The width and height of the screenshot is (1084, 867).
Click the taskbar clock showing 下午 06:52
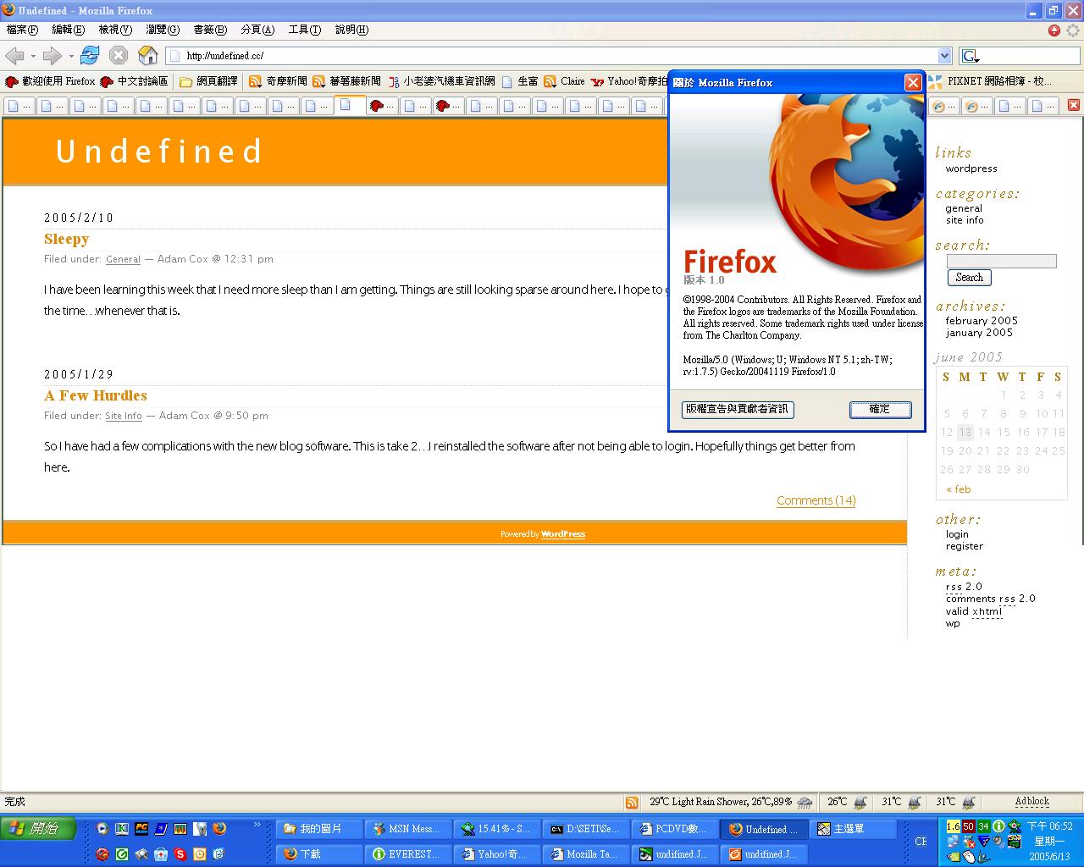tap(1050, 826)
